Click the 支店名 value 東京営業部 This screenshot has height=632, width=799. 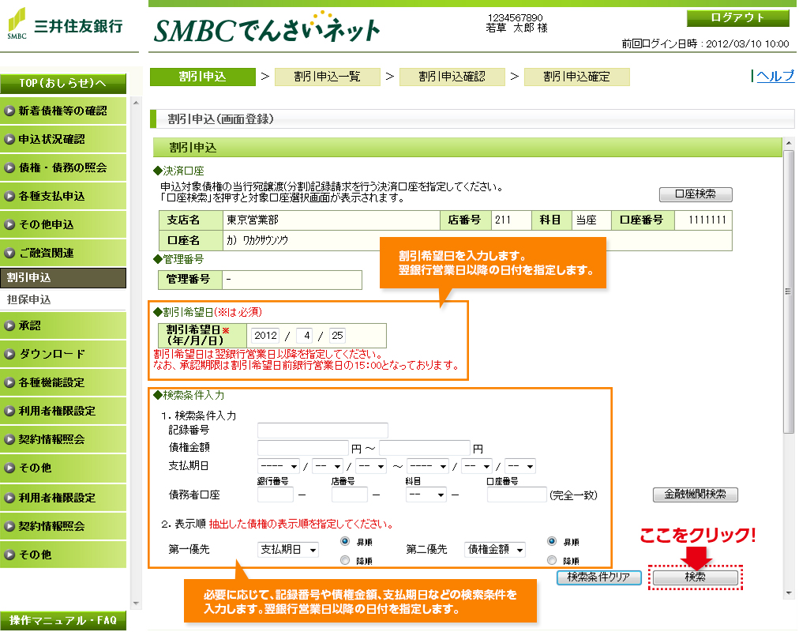(253, 220)
